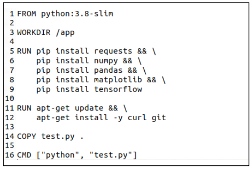Click line number 10 in the gutter

9,99
